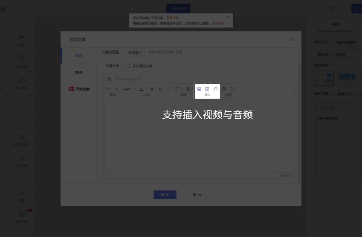Open the publish date calendar picker
The width and height of the screenshot is (362, 237).
(x=109, y=79)
